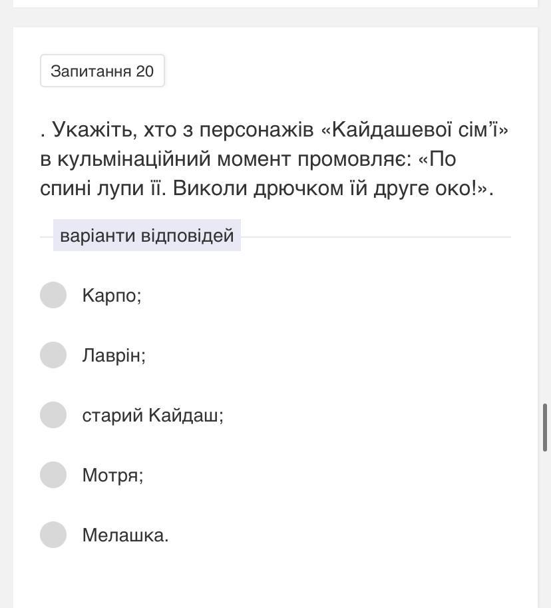Click the vertical scrollbar thumb
The width and height of the screenshot is (551, 608).
[x=546, y=427]
